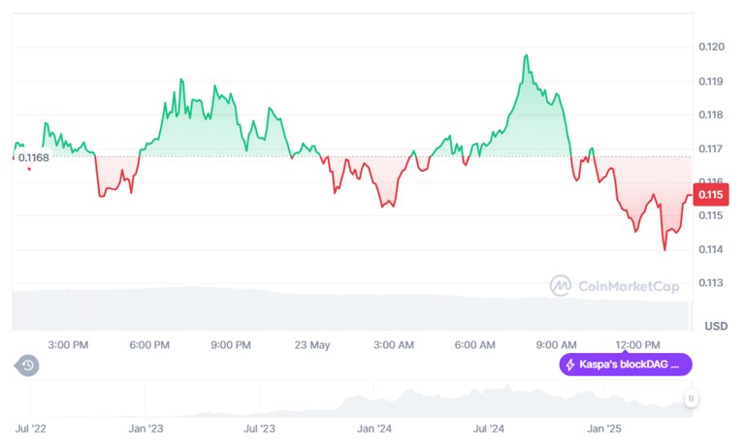Jump to Jul '22 on the range navigator
The image size is (745, 447).
[x=31, y=428]
